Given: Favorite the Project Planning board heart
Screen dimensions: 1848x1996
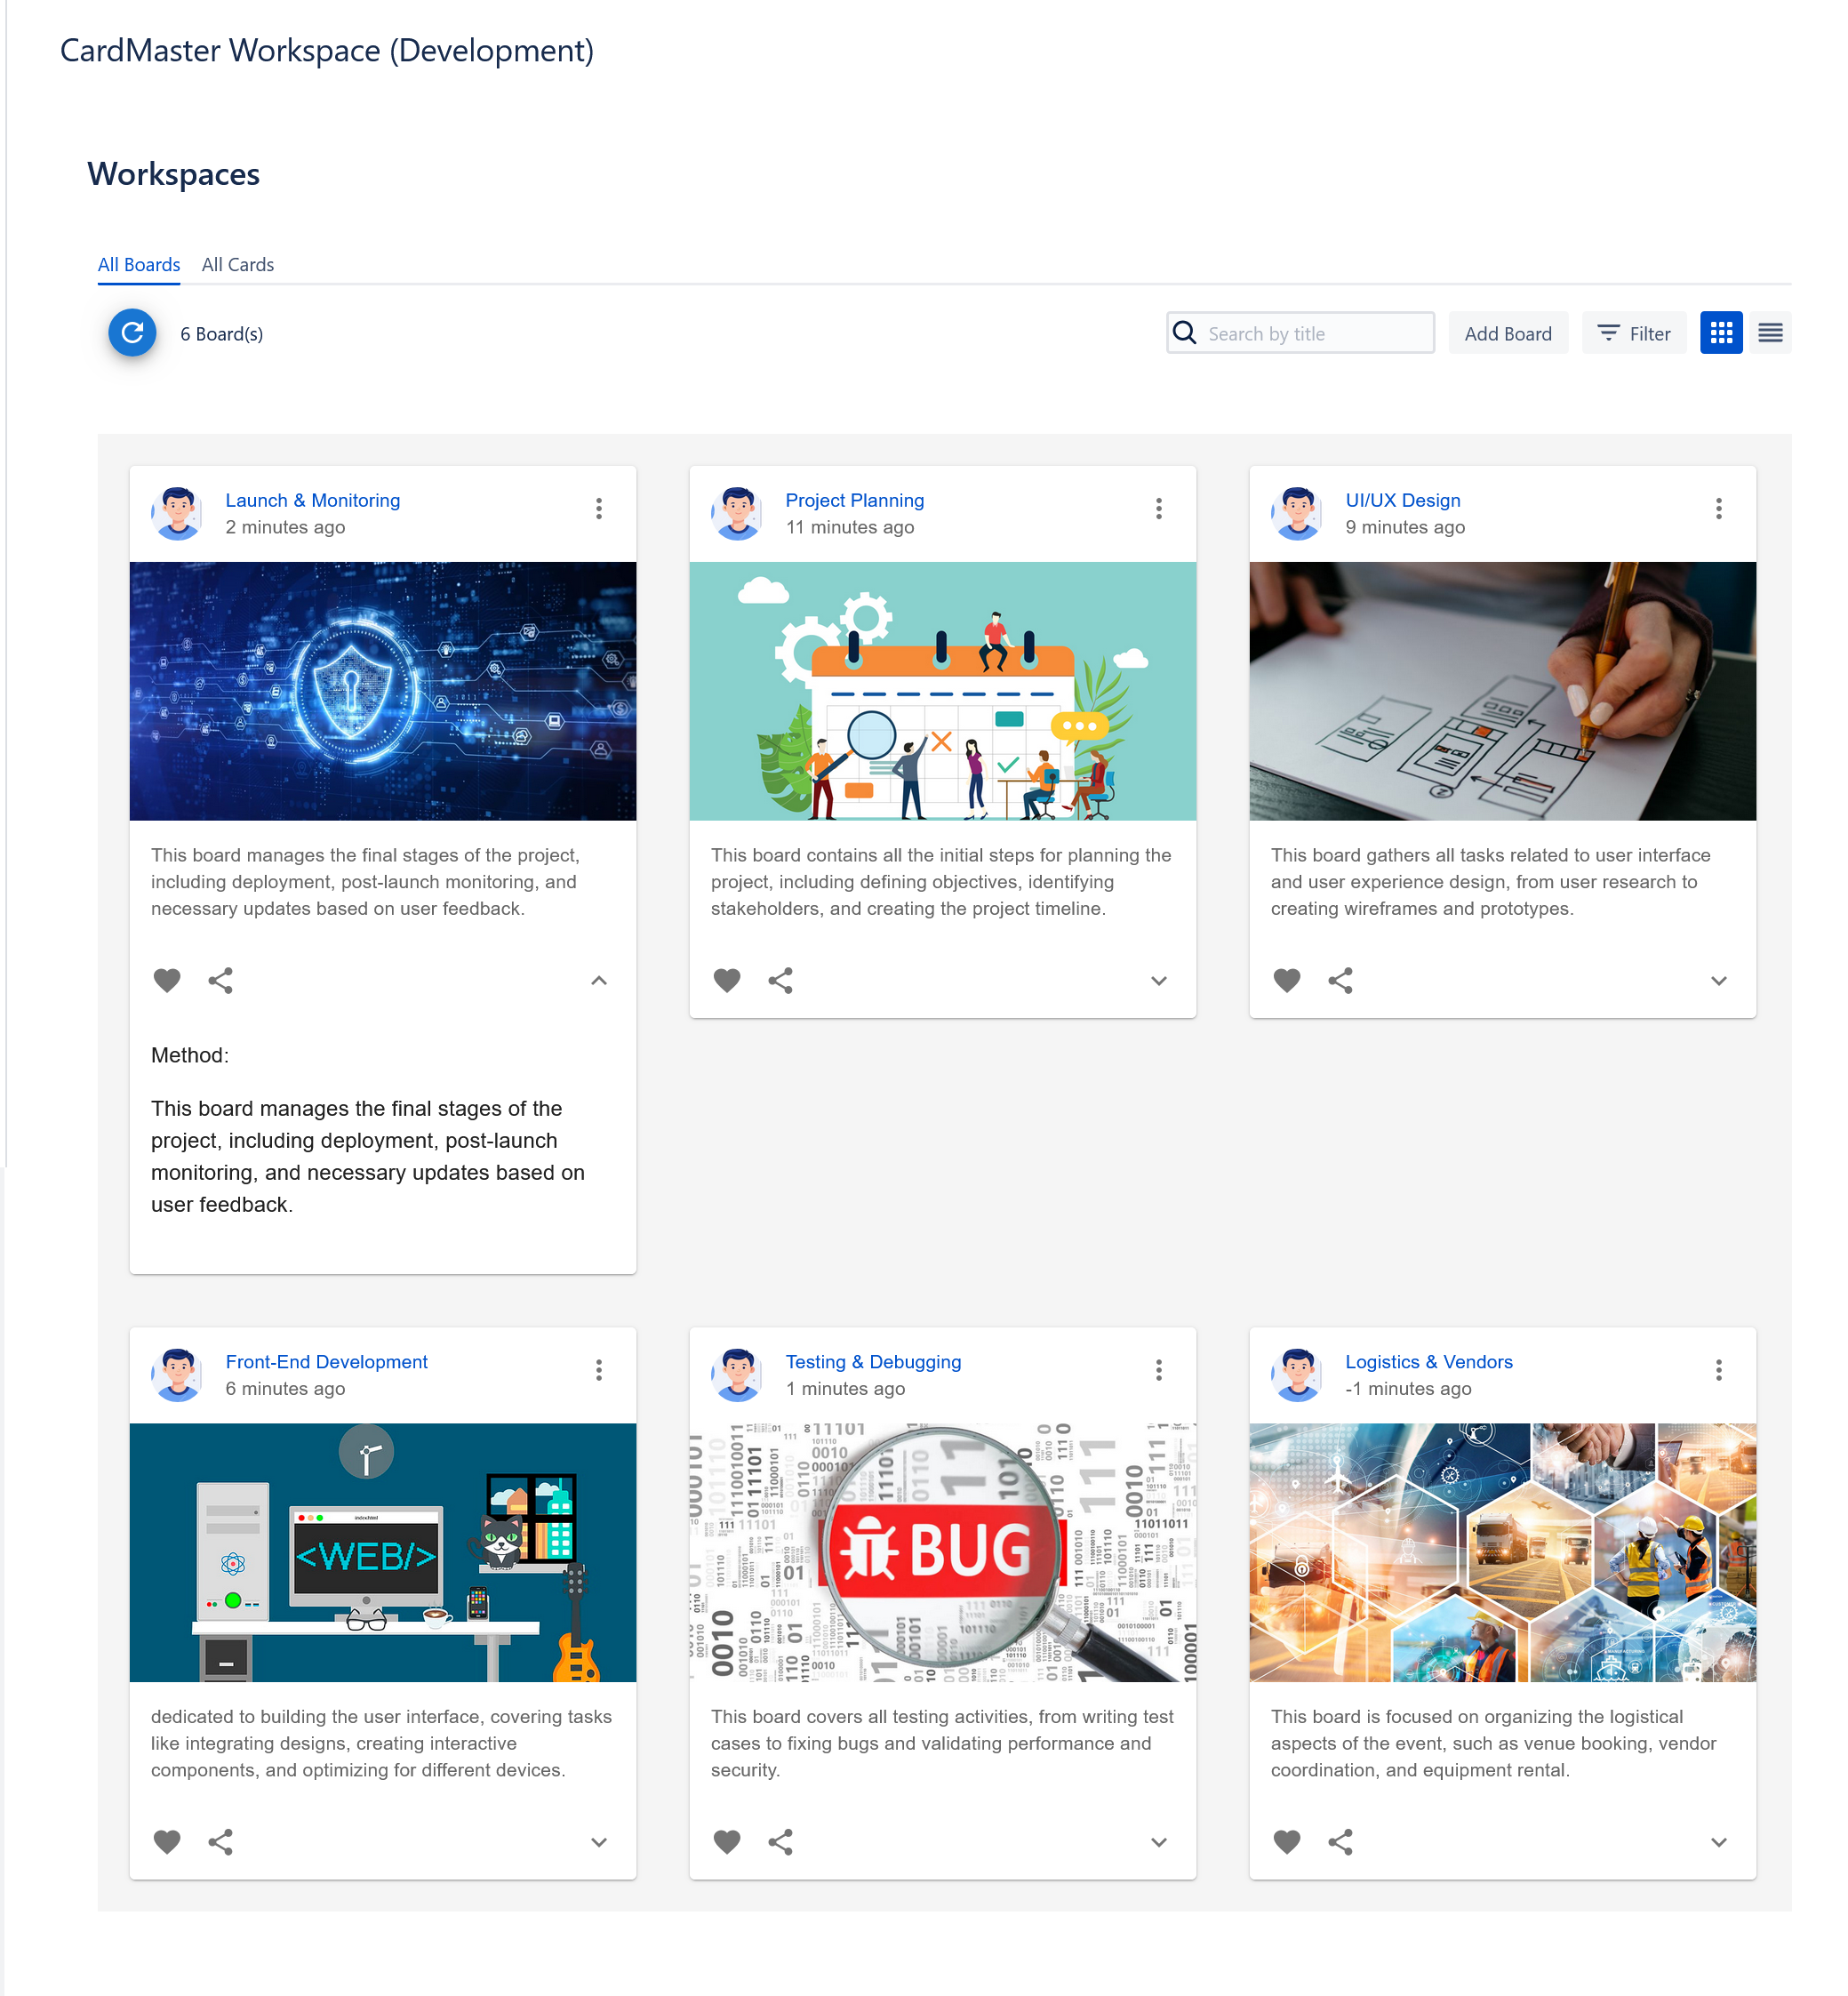Looking at the screenshot, I should pyautogui.click(x=727, y=980).
